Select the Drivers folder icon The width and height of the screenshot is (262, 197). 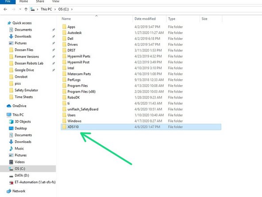64,44
